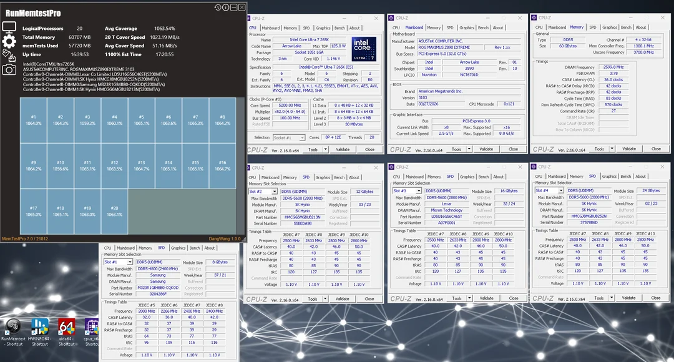The width and height of the screenshot is (674, 362).
Task: Click the camera screenshot icon in RunMemtestPro
Action: click(9, 69)
